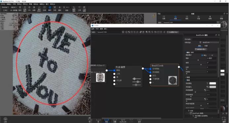Open the Library (库) in the bottom toolbar

tap(98, 120)
